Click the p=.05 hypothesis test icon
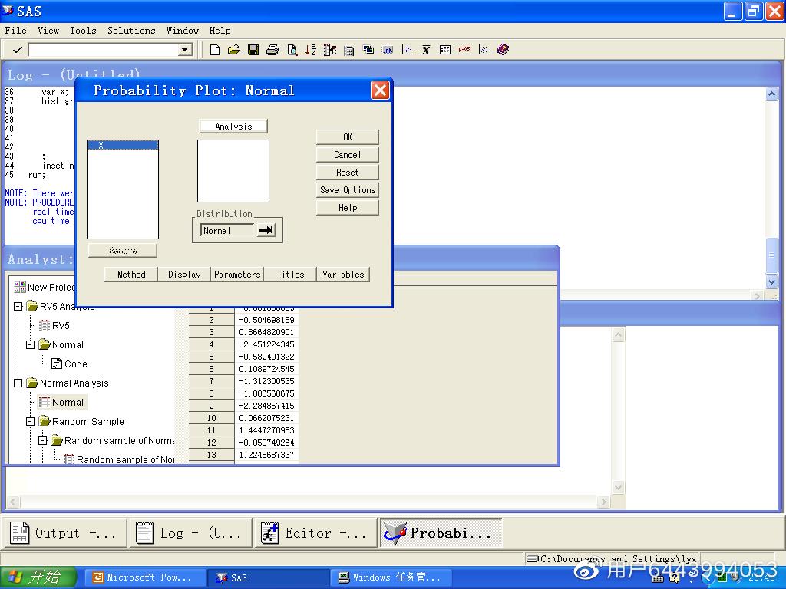The image size is (786, 589). [x=464, y=50]
